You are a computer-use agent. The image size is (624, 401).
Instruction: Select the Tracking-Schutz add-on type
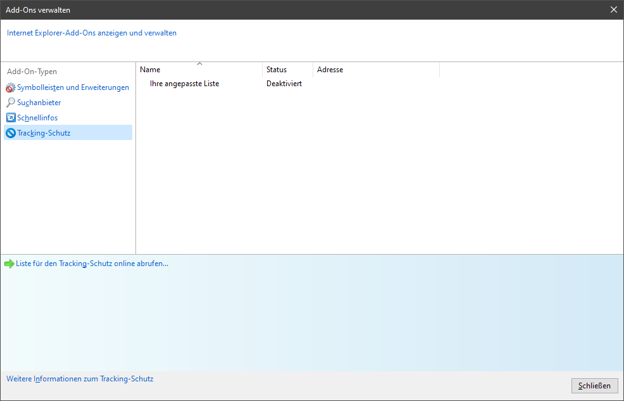(68, 132)
